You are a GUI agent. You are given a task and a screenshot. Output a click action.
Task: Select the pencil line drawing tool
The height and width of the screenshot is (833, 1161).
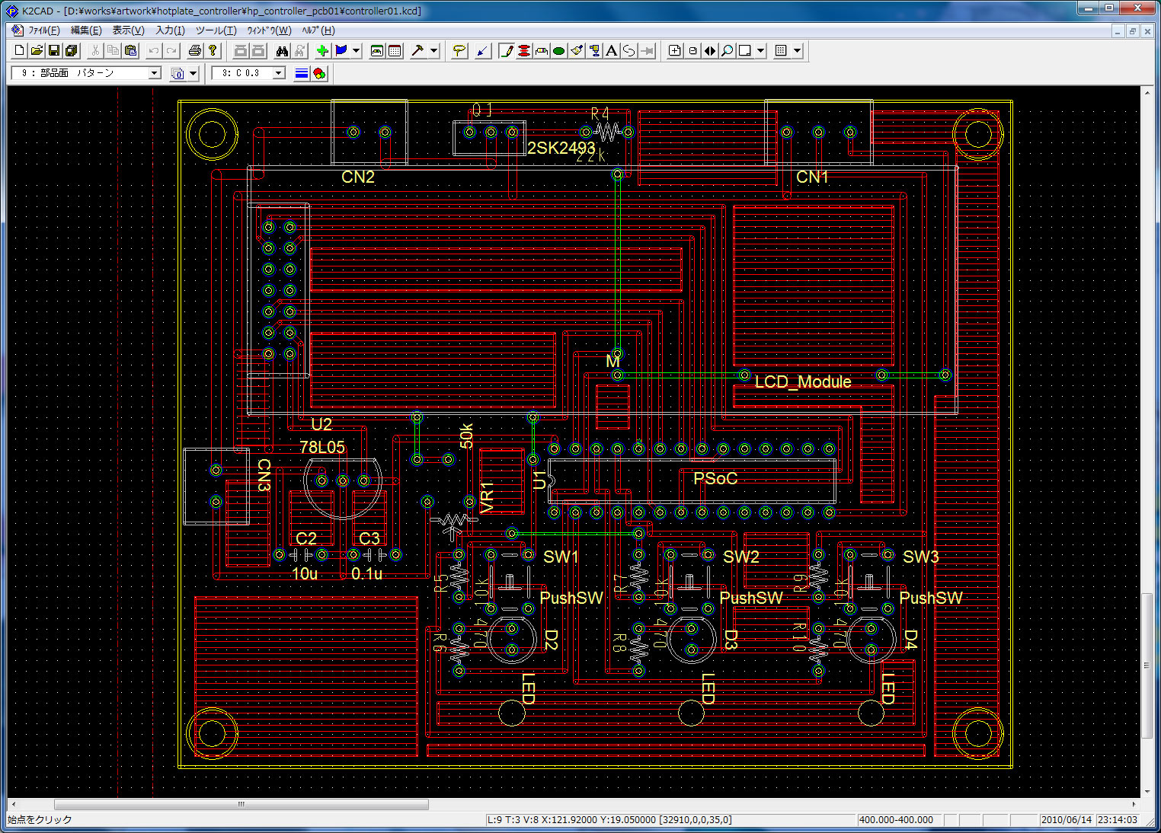pyautogui.click(x=507, y=51)
